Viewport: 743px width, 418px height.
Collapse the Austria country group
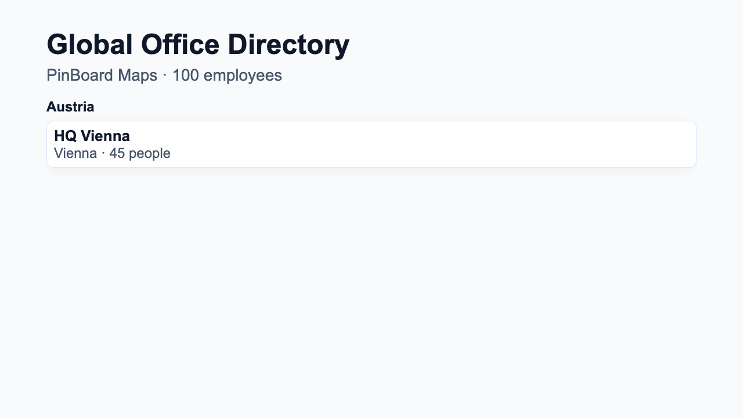tap(70, 107)
